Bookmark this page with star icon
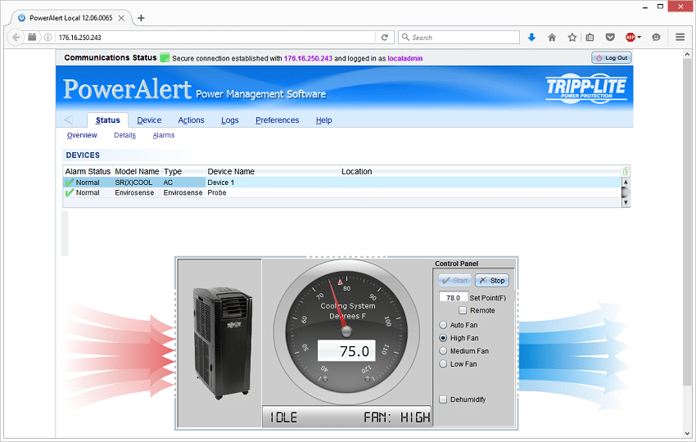The width and height of the screenshot is (696, 442). 572,38
